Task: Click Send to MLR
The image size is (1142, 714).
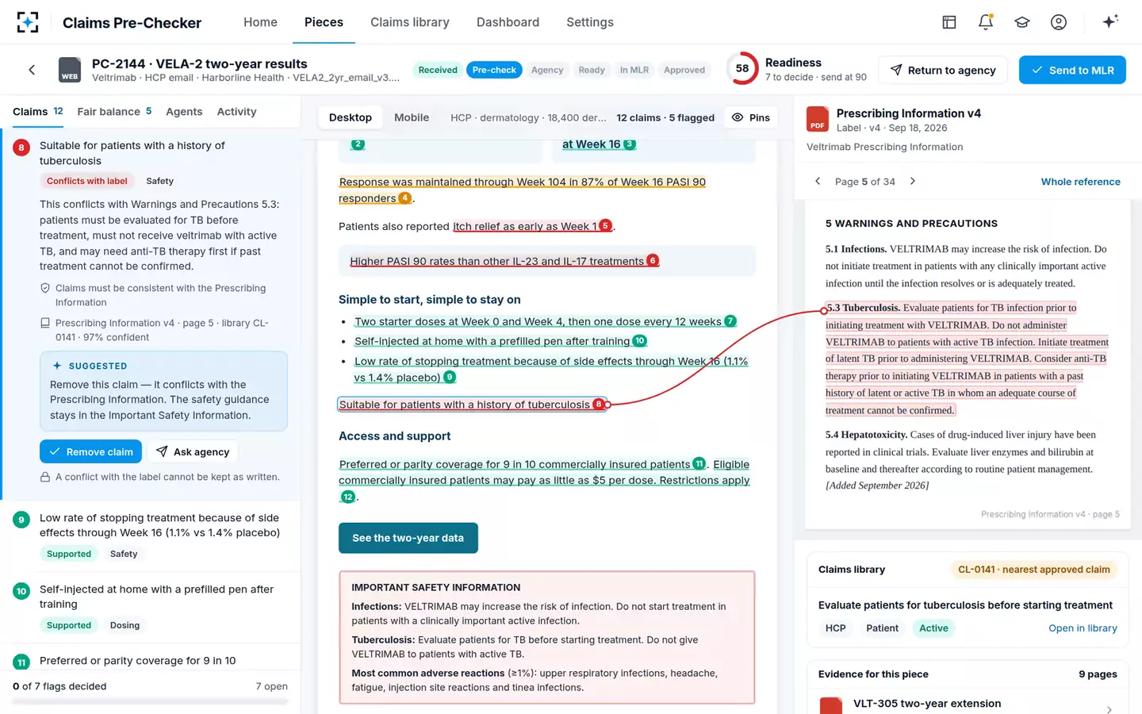Action: 1072,70
